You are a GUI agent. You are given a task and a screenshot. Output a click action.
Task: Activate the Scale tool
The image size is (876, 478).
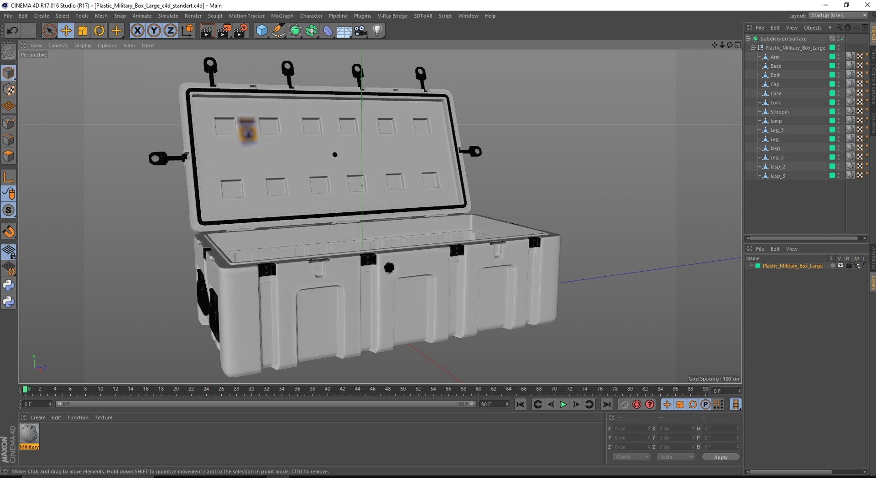pyautogui.click(x=83, y=31)
